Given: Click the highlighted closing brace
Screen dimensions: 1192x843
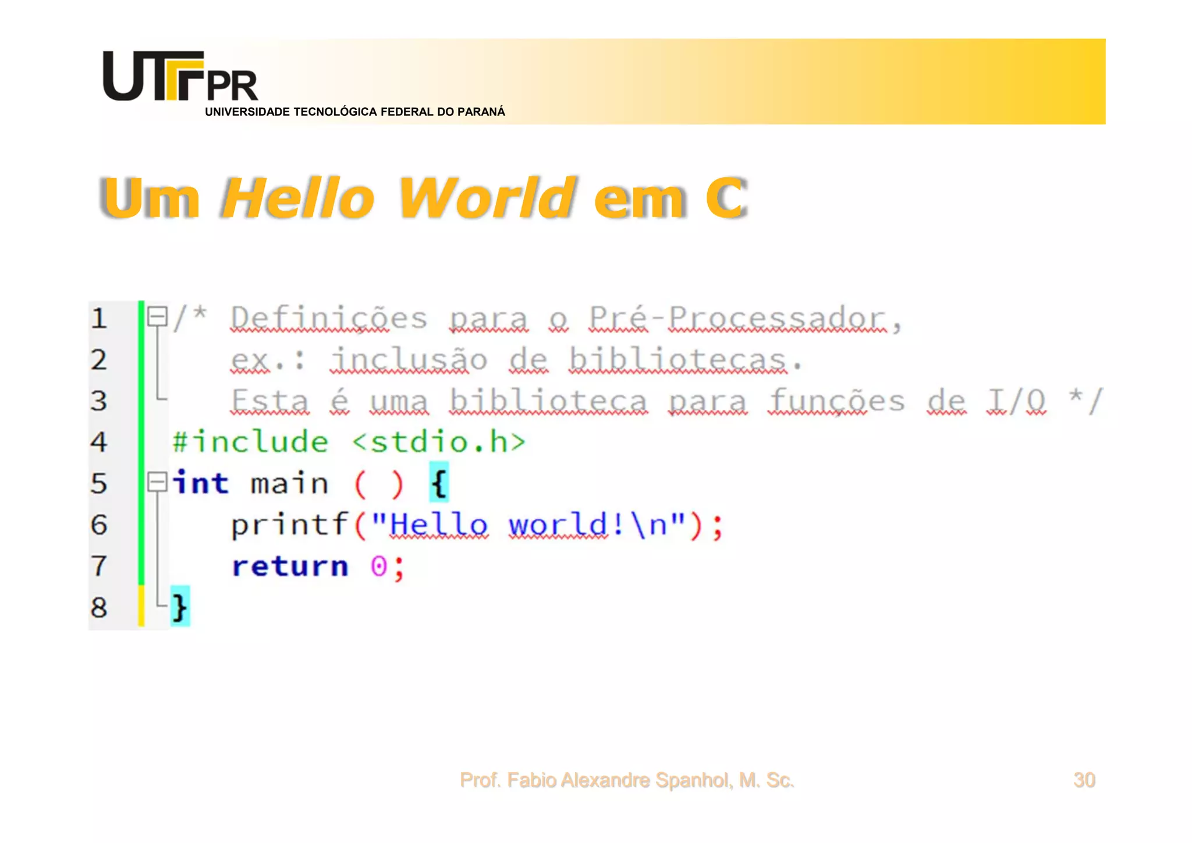Looking at the screenshot, I should pos(180,607).
